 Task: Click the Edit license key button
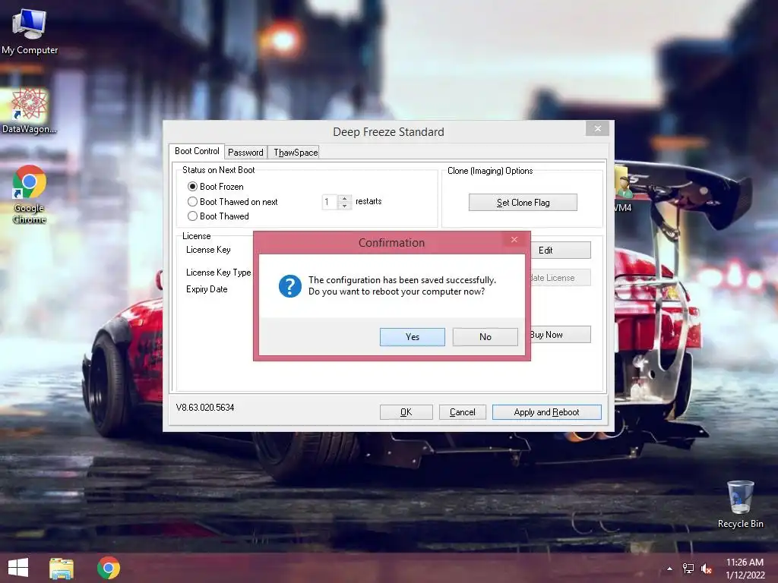560,250
